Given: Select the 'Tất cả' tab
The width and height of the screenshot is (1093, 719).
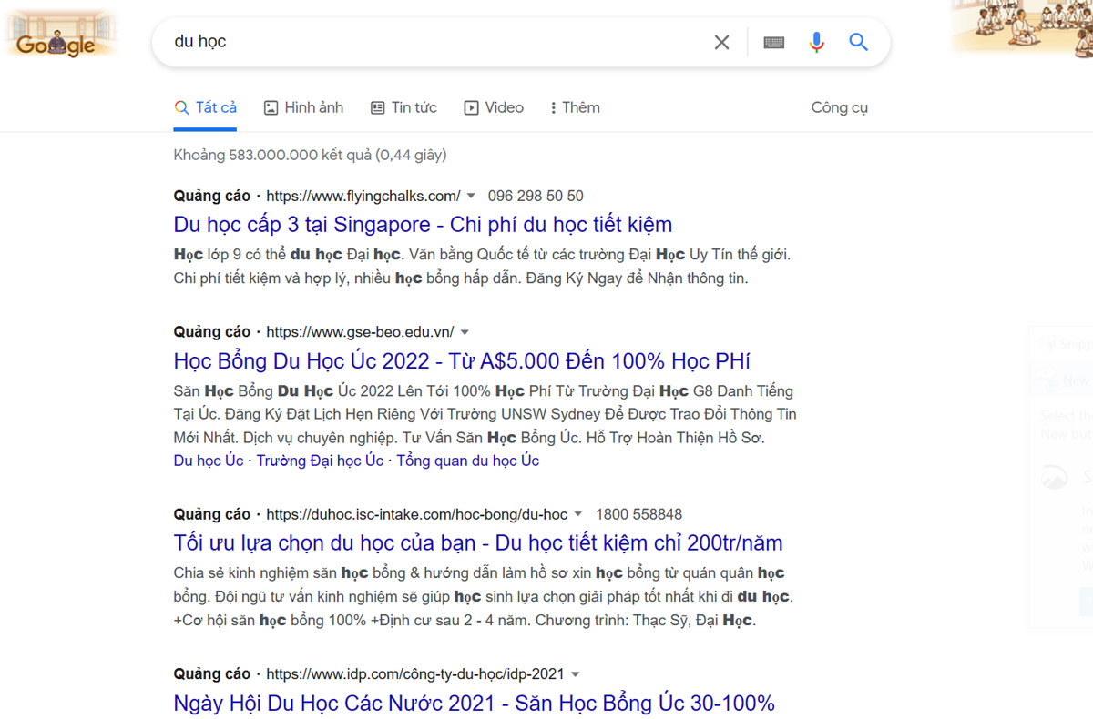Looking at the screenshot, I should (206, 107).
